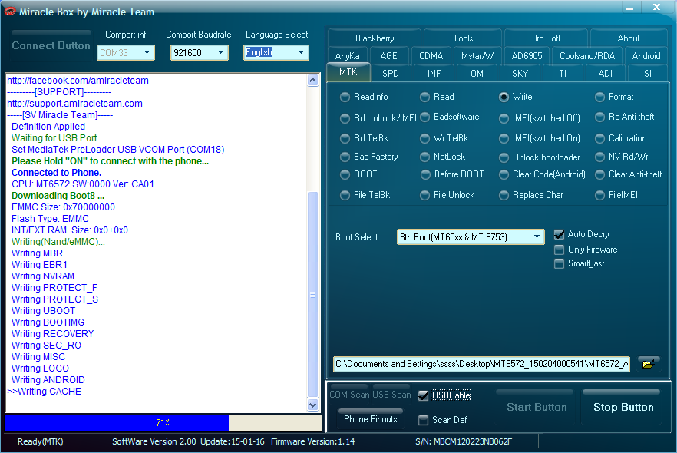Image resolution: width=677 pixels, height=453 pixels.
Task: Enable the Only Fireware checkbox
Action: click(559, 250)
